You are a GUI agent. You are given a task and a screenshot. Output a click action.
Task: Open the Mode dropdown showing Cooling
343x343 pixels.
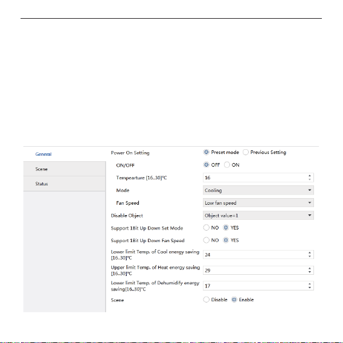(x=258, y=190)
